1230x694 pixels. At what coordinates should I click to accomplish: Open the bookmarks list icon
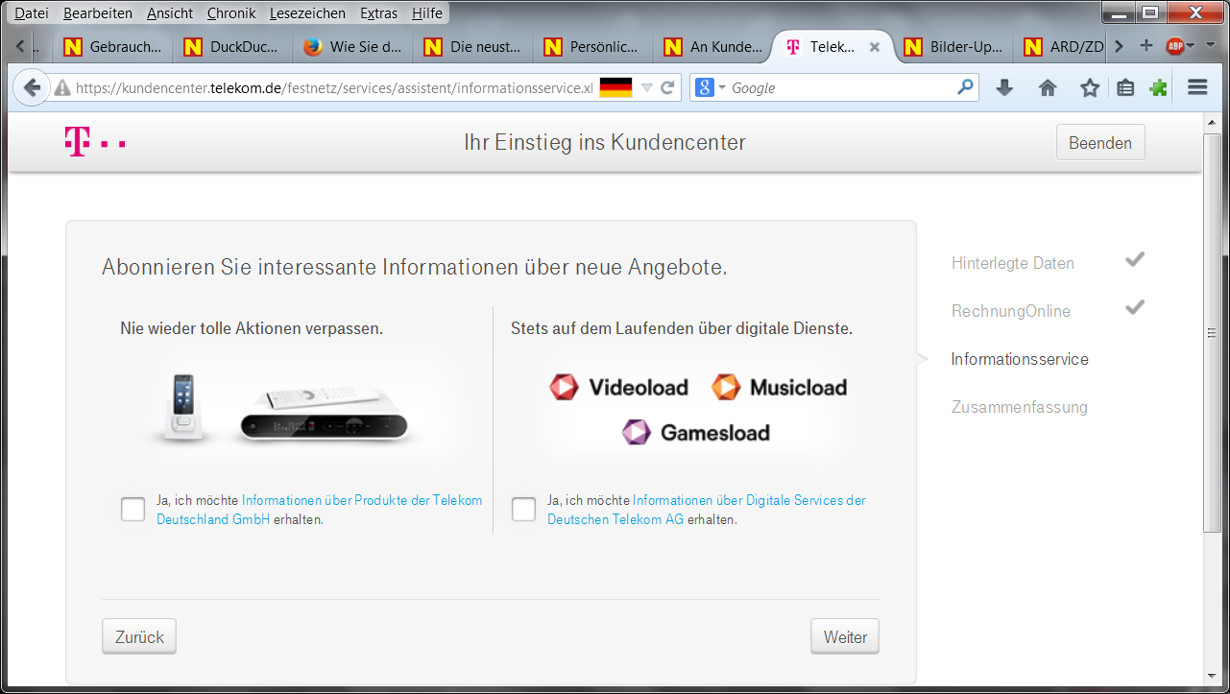(1125, 88)
